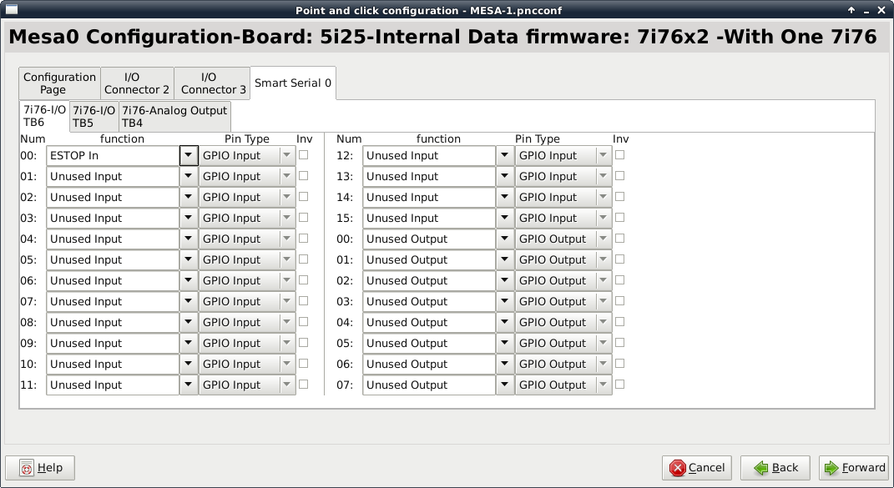Click the green Forward arrow icon
Viewport: 894px width, 488px height.
coord(831,468)
